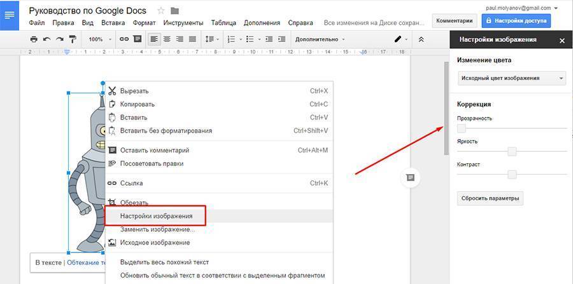Click the add comment bubble in margin
Screen dimensions: 573x284
coord(411,177)
